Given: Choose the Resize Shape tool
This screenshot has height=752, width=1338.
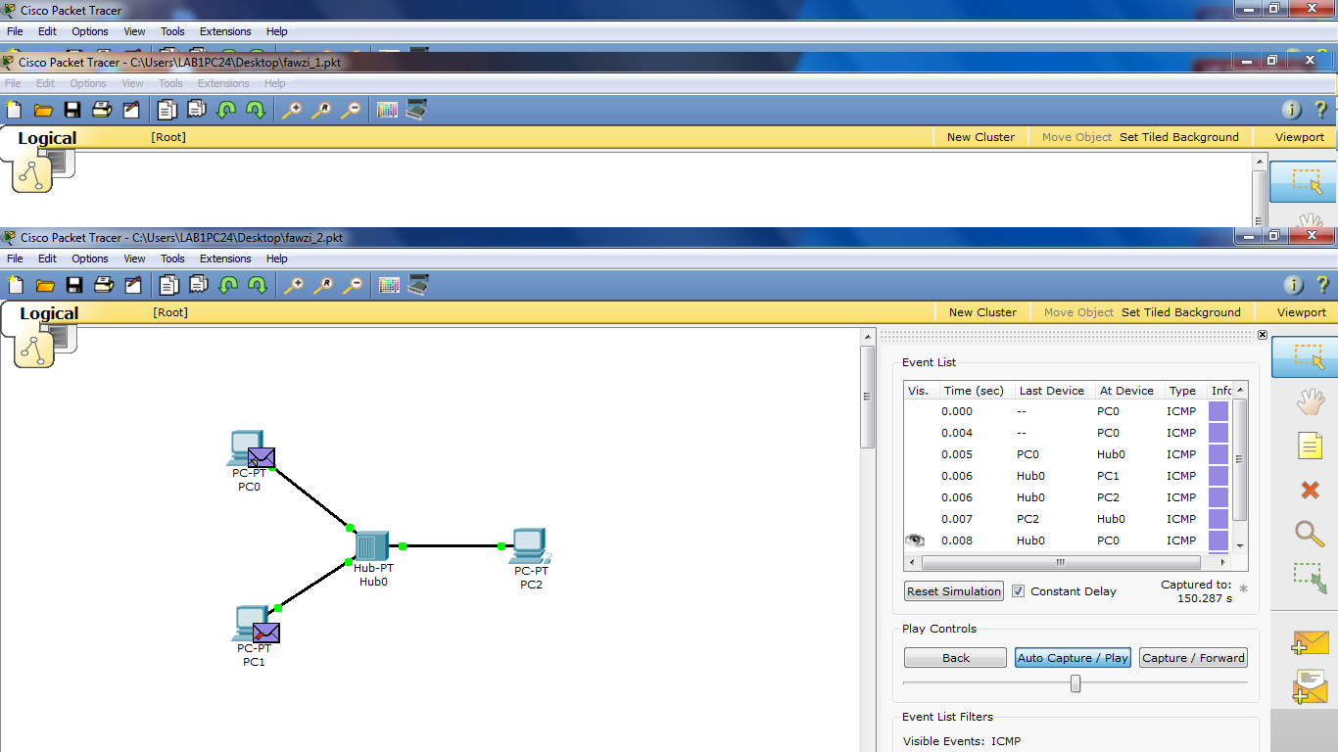Looking at the screenshot, I should pos(1310,578).
